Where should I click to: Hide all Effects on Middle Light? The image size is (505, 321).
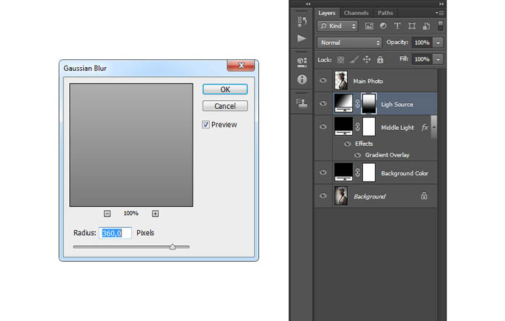[x=348, y=144]
